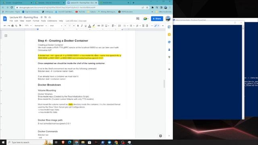Click the Undo arrow in Docs toolbar

click(5, 26)
